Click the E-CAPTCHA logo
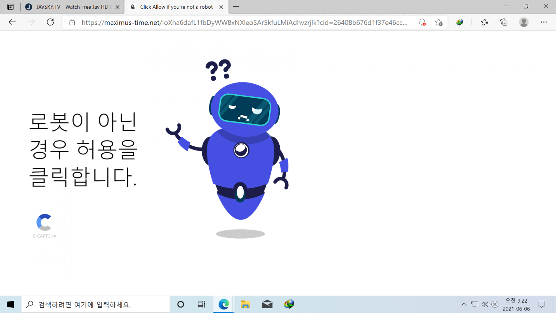The image size is (556, 313). [x=44, y=222]
